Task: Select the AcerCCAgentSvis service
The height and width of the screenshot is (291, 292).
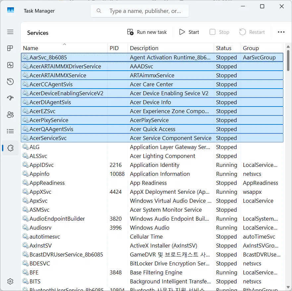Action: pos(152,84)
